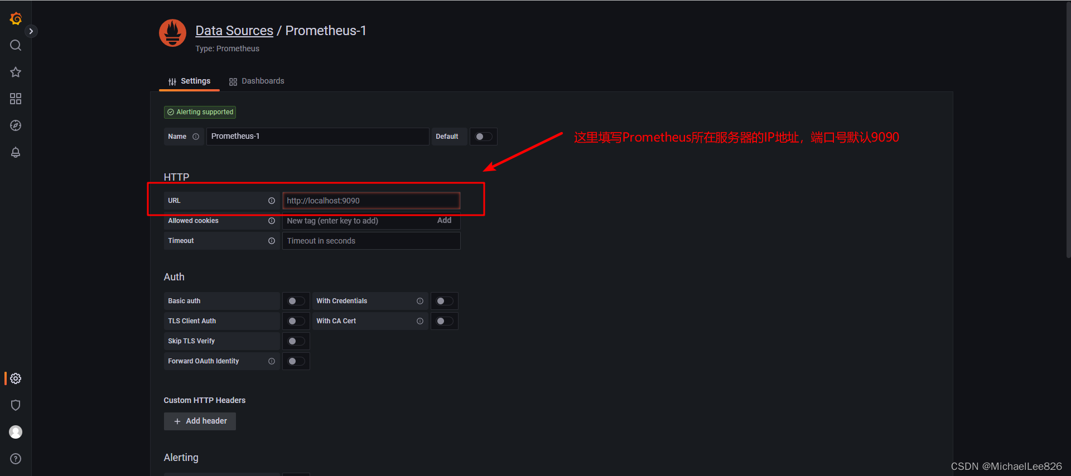
Task: Click the Alerting supported badge
Action: coord(200,112)
